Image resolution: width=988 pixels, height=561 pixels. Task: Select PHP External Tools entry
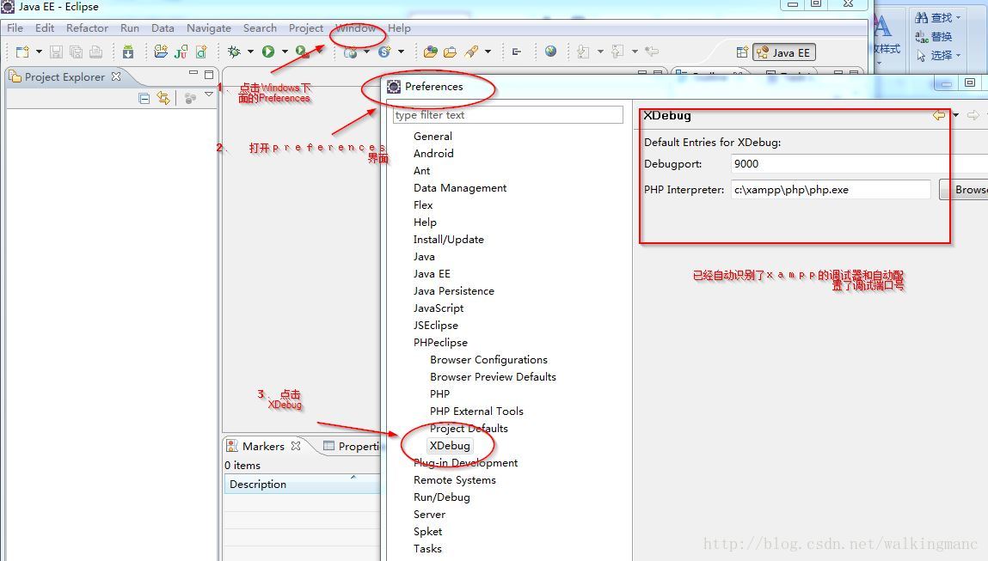(476, 412)
